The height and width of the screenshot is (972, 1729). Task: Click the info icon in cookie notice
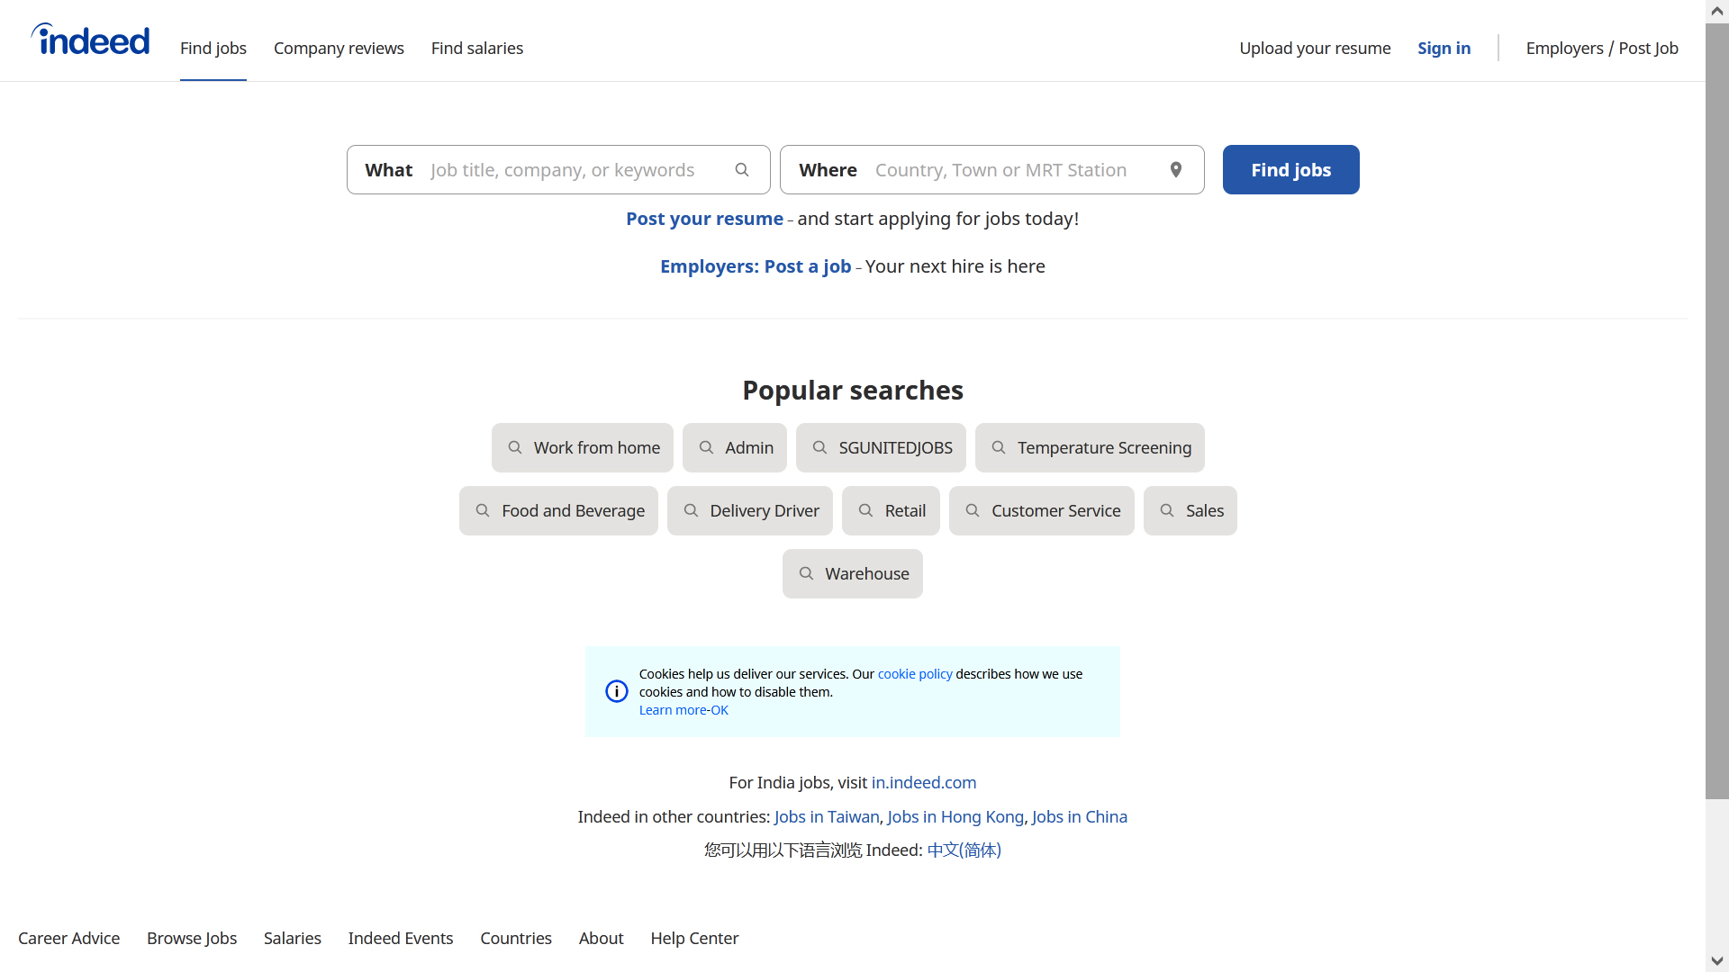point(617,691)
